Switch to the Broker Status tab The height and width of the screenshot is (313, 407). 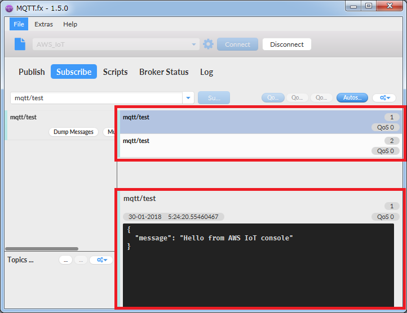point(163,72)
